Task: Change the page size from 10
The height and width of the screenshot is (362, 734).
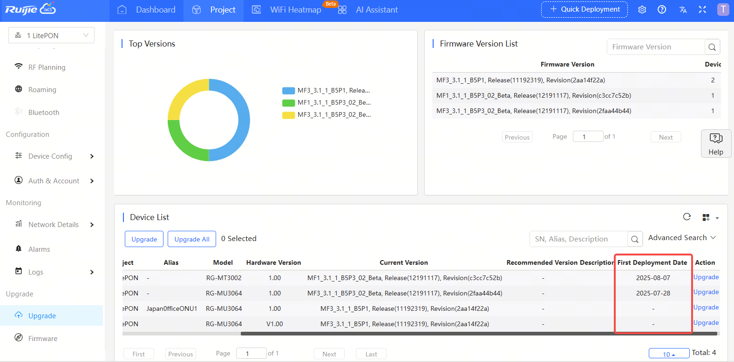Action: pos(669,354)
